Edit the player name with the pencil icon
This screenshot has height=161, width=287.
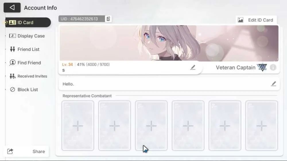pyautogui.click(x=193, y=67)
